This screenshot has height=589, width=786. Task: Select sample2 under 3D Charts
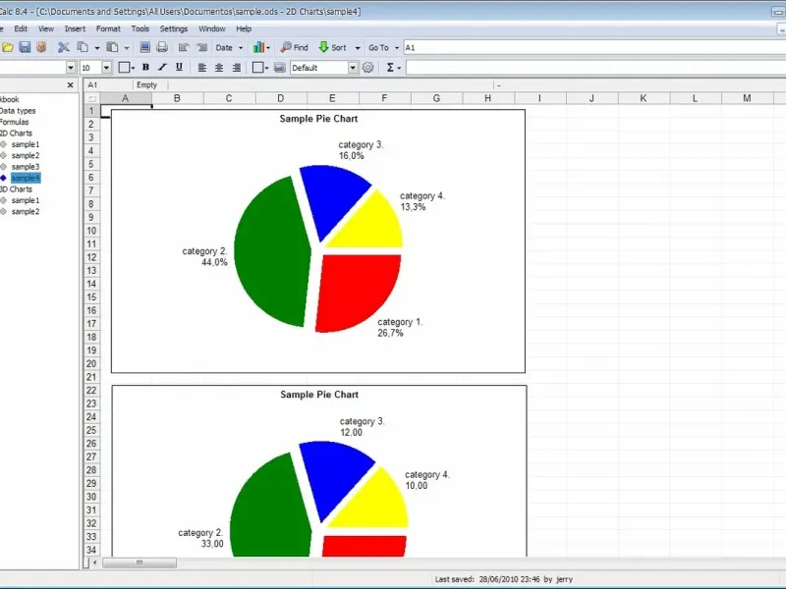pos(26,211)
